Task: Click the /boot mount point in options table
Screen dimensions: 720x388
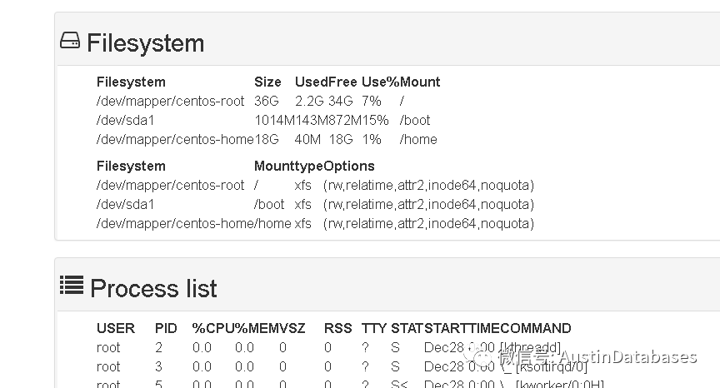Action: 269,204
